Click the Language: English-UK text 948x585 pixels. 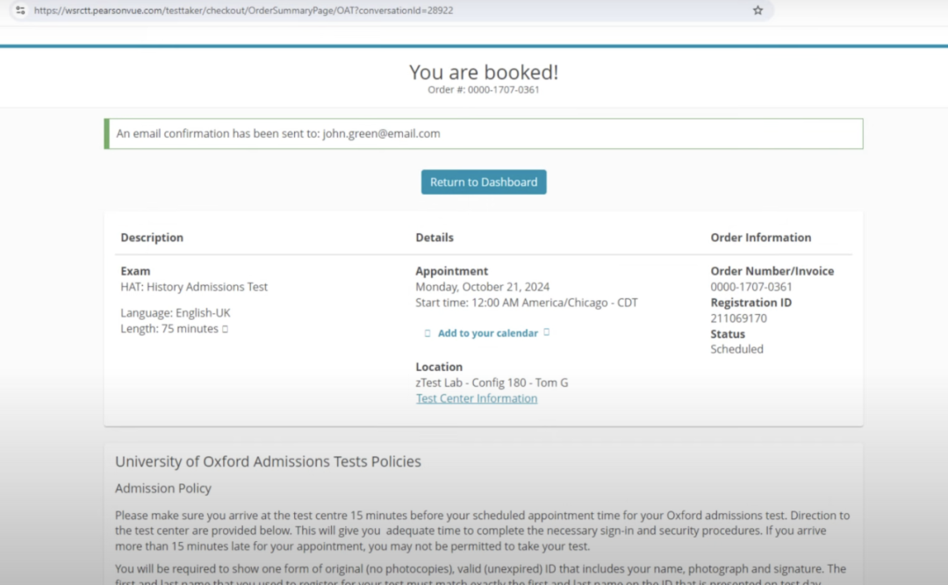point(176,313)
